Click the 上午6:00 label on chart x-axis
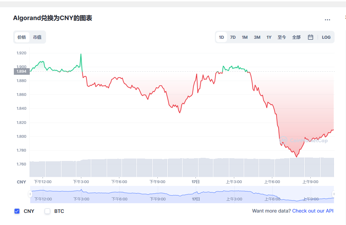This screenshot has width=346, height=225. [272, 182]
